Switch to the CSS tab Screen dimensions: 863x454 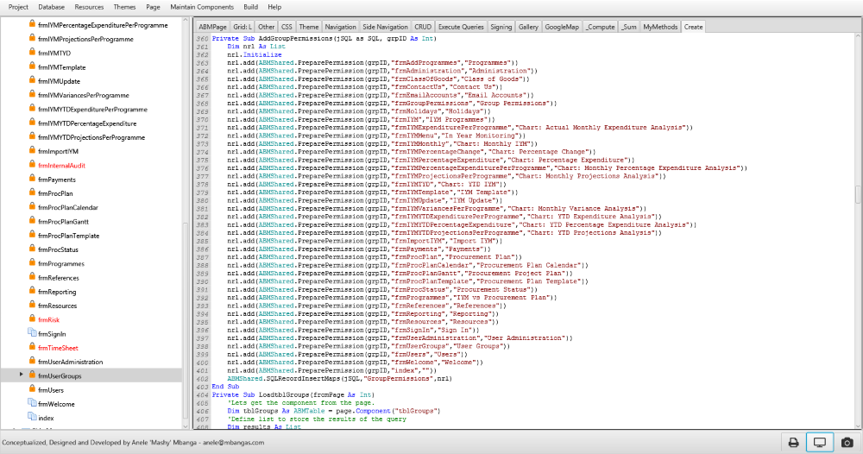287,27
